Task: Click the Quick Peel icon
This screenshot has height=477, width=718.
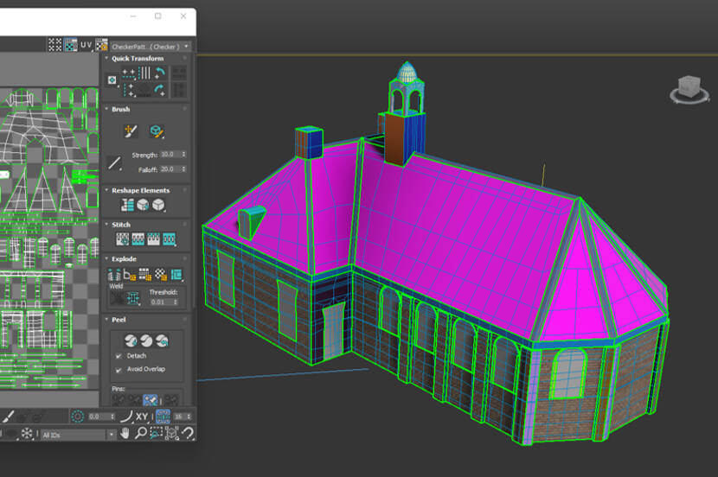Action: click(129, 340)
